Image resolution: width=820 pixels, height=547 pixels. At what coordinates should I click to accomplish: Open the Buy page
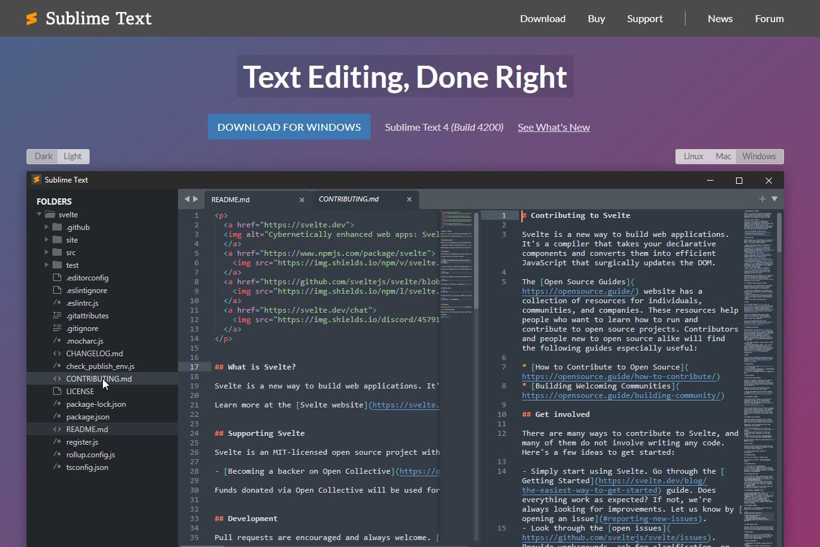coord(597,19)
